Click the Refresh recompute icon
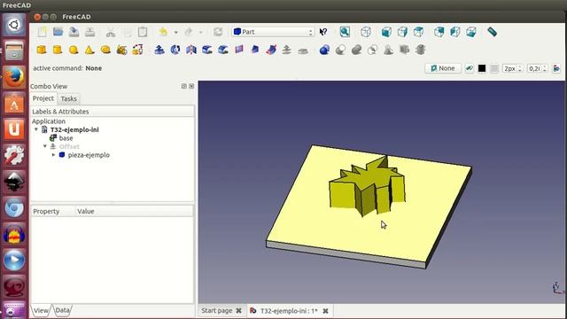 [218, 32]
